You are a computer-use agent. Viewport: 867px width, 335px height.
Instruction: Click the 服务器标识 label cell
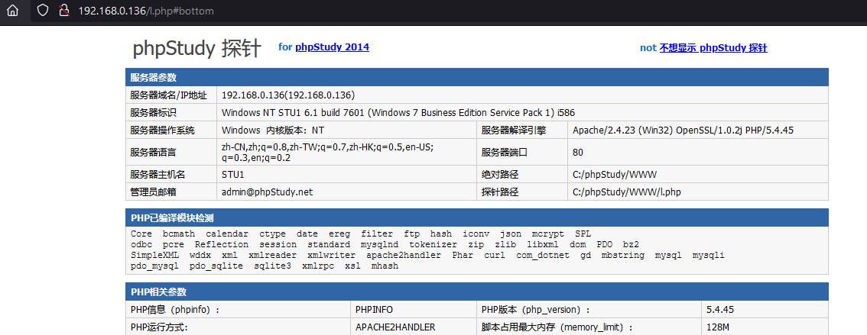pos(170,113)
